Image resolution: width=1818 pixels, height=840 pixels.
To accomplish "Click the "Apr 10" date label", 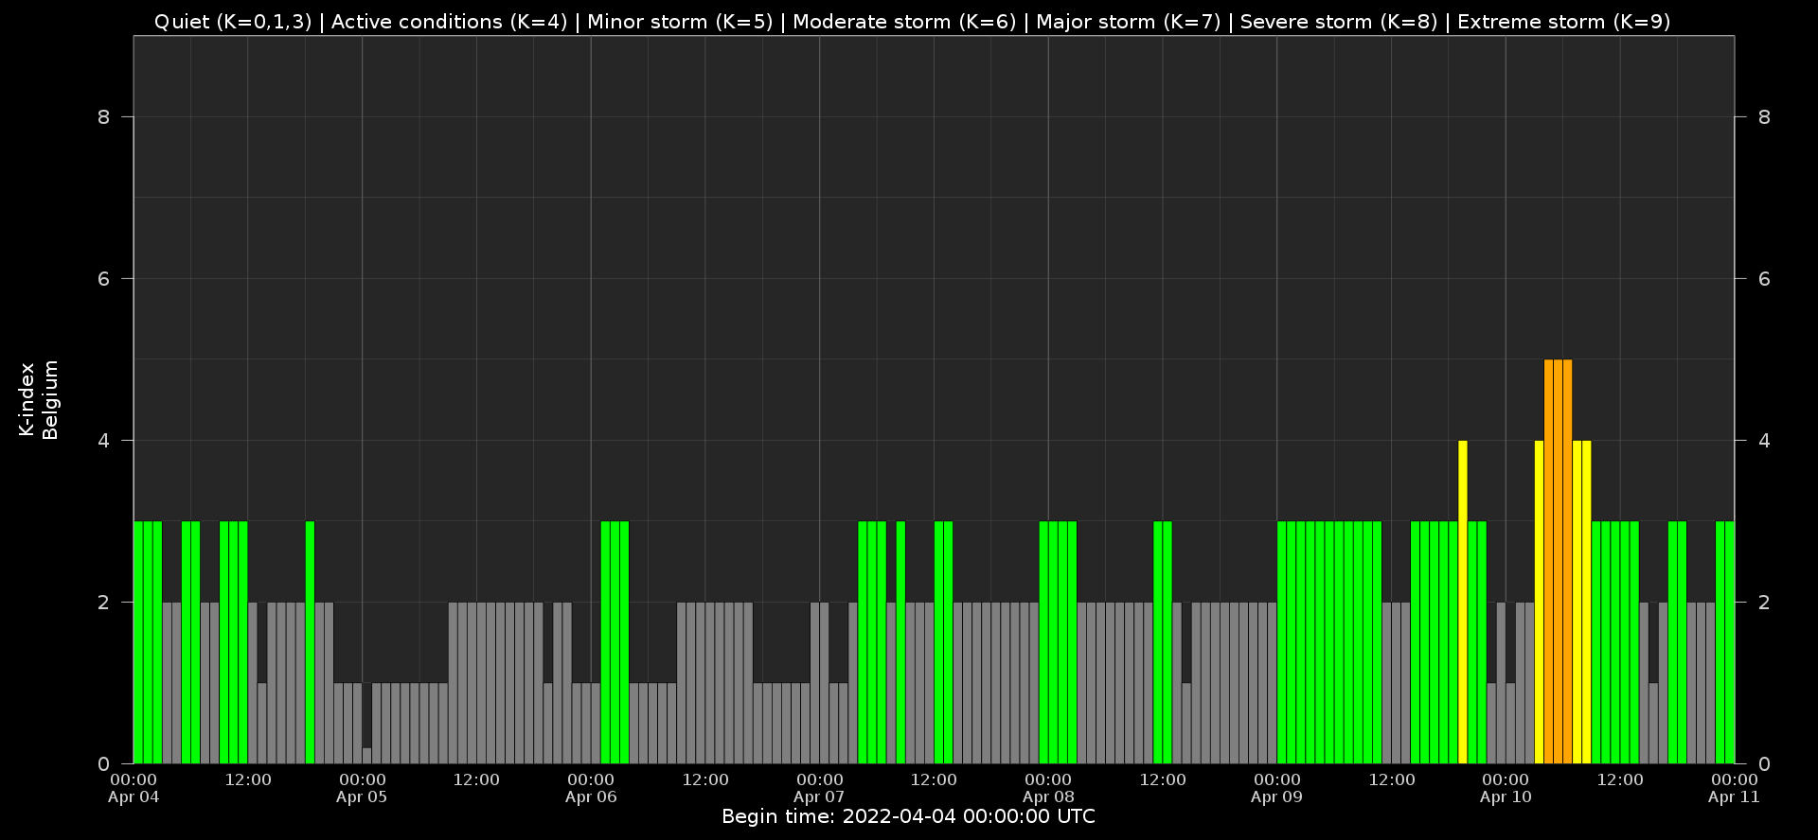I will coord(1506,796).
